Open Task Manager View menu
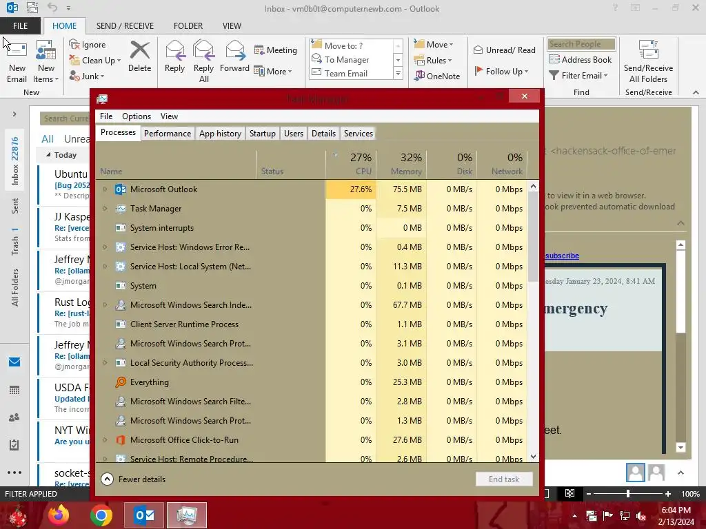Image resolution: width=706 pixels, height=529 pixels. point(169,116)
